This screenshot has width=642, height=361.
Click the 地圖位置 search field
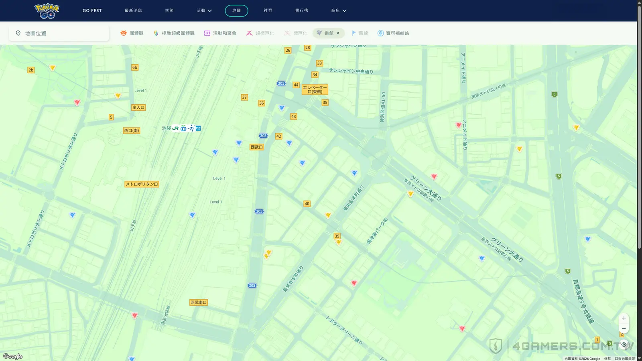click(x=59, y=33)
